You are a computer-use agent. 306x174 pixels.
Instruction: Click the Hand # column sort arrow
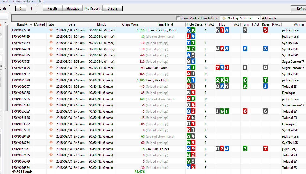click(31, 25)
